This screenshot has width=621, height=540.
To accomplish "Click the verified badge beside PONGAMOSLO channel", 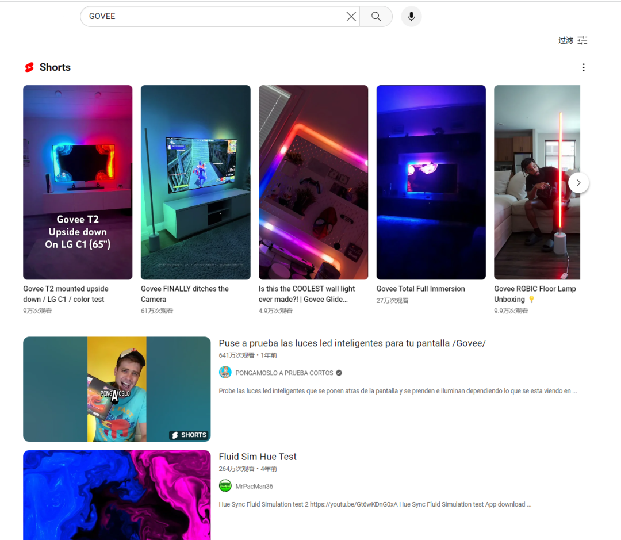I will pyautogui.click(x=339, y=373).
